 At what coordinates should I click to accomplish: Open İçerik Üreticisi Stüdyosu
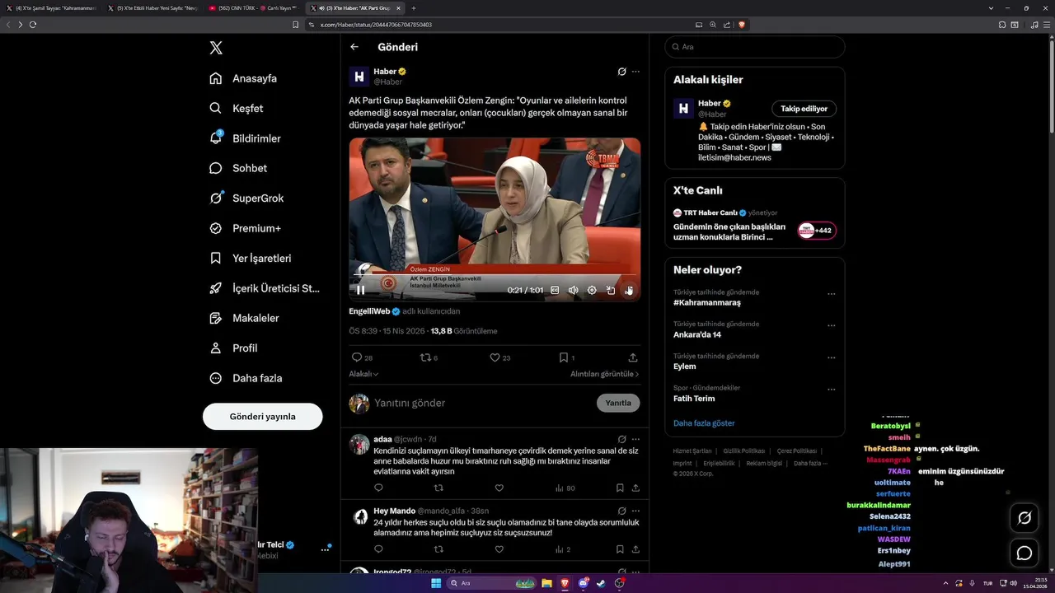point(265,288)
